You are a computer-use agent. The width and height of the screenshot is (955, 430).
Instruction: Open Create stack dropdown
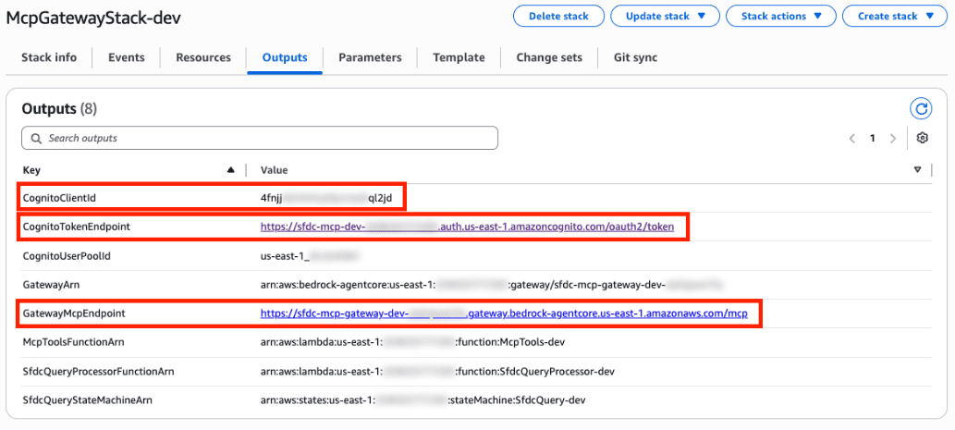(x=895, y=17)
